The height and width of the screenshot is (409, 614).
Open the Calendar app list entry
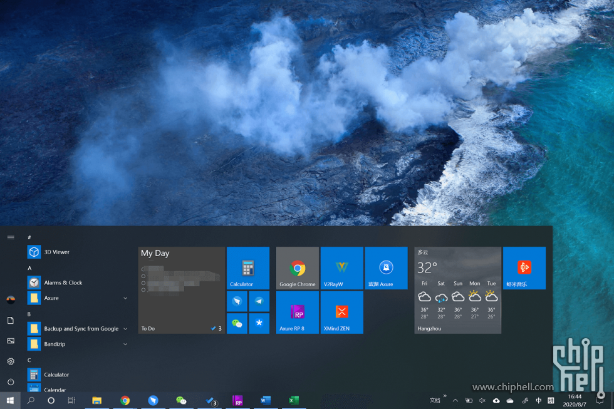78,389
